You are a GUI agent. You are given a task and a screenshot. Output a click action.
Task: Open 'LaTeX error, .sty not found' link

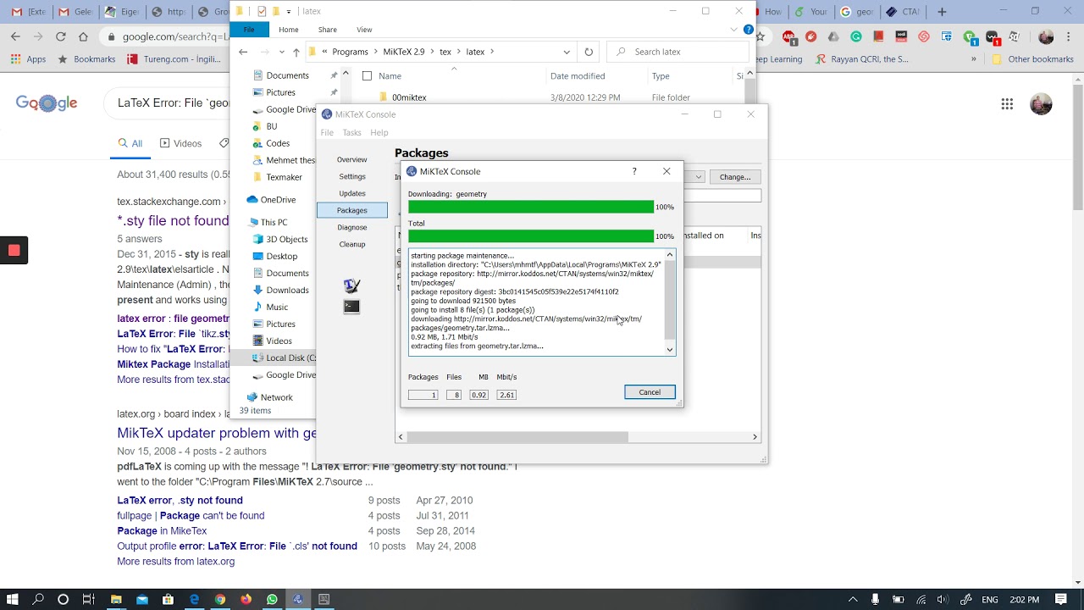180,500
